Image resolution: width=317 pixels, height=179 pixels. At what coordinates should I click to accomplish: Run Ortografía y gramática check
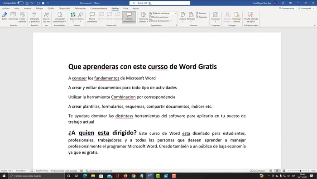(x=34, y=17)
